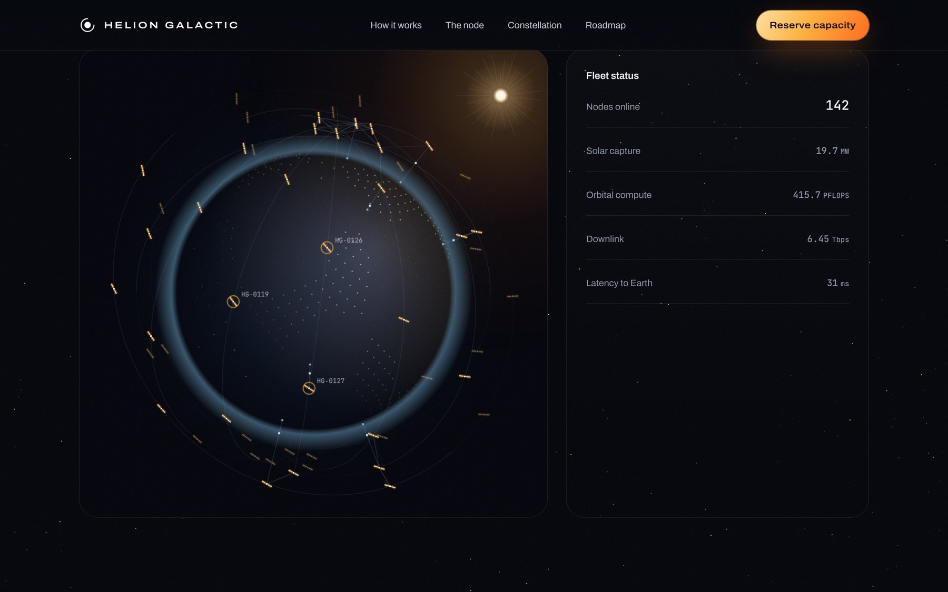The width and height of the screenshot is (948, 592).
Task: Click the 142 nodes online value
Action: click(837, 105)
